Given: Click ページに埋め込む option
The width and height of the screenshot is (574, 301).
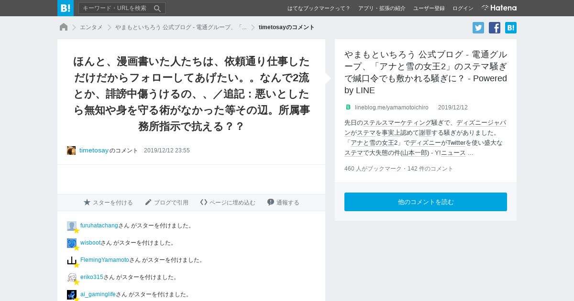Looking at the screenshot, I should coord(228,203).
